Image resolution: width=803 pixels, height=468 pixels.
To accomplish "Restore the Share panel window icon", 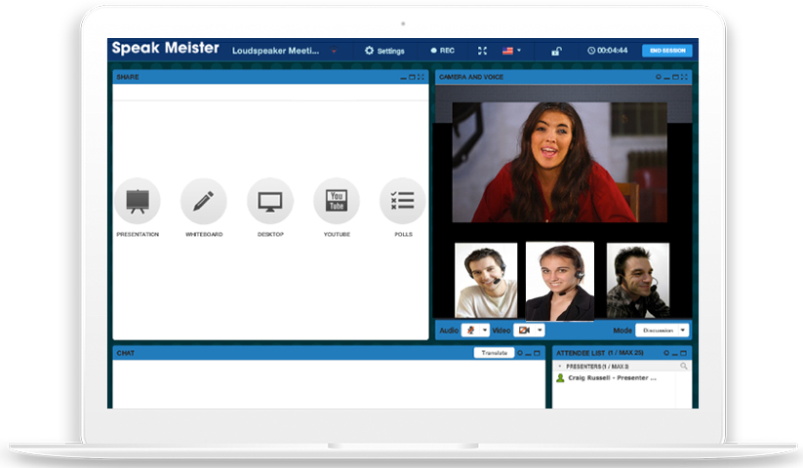I will pyautogui.click(x=412, y=77).
